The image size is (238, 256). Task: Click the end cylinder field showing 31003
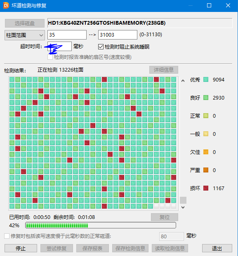pyautogui.click(x=118, y=35)
